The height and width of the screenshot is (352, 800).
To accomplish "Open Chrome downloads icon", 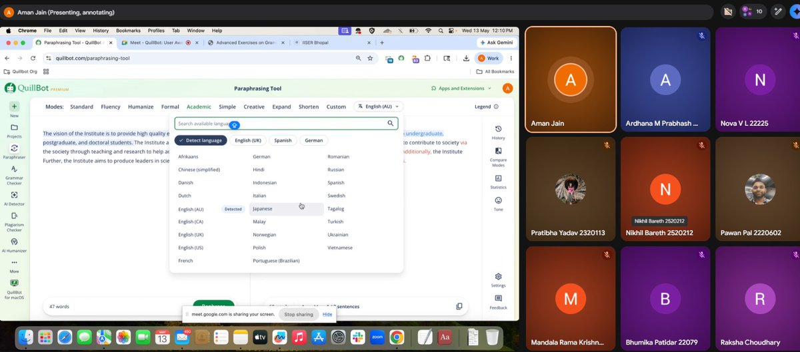I will 466,58.
